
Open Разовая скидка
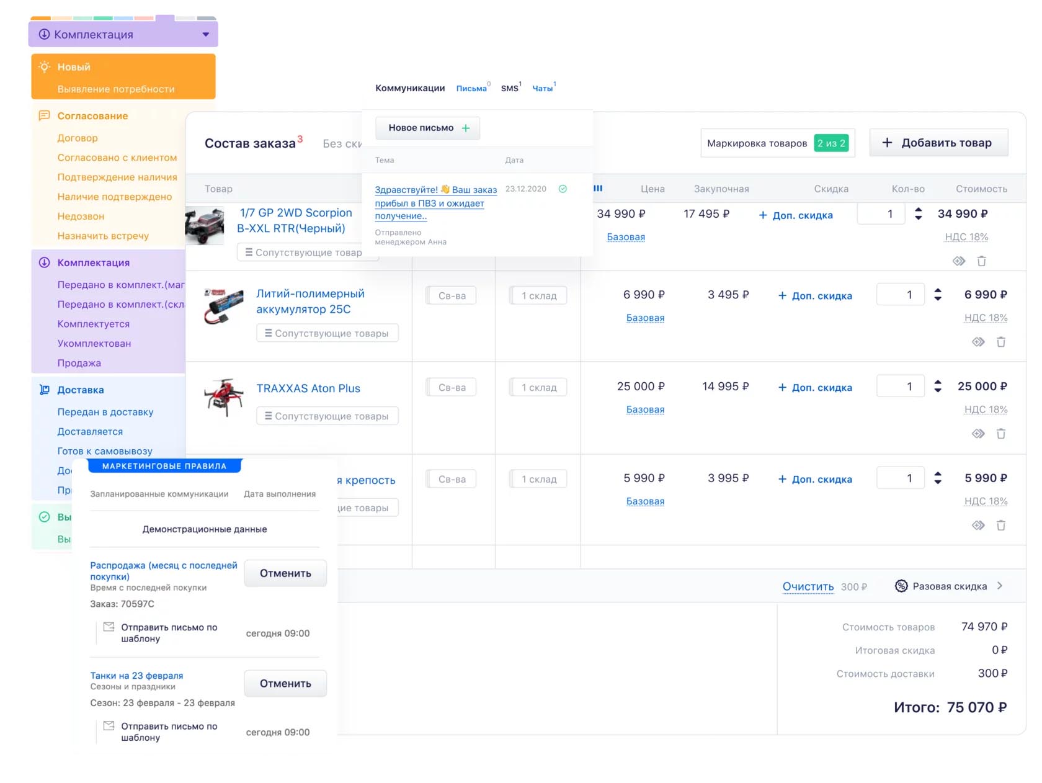point(950,586)
